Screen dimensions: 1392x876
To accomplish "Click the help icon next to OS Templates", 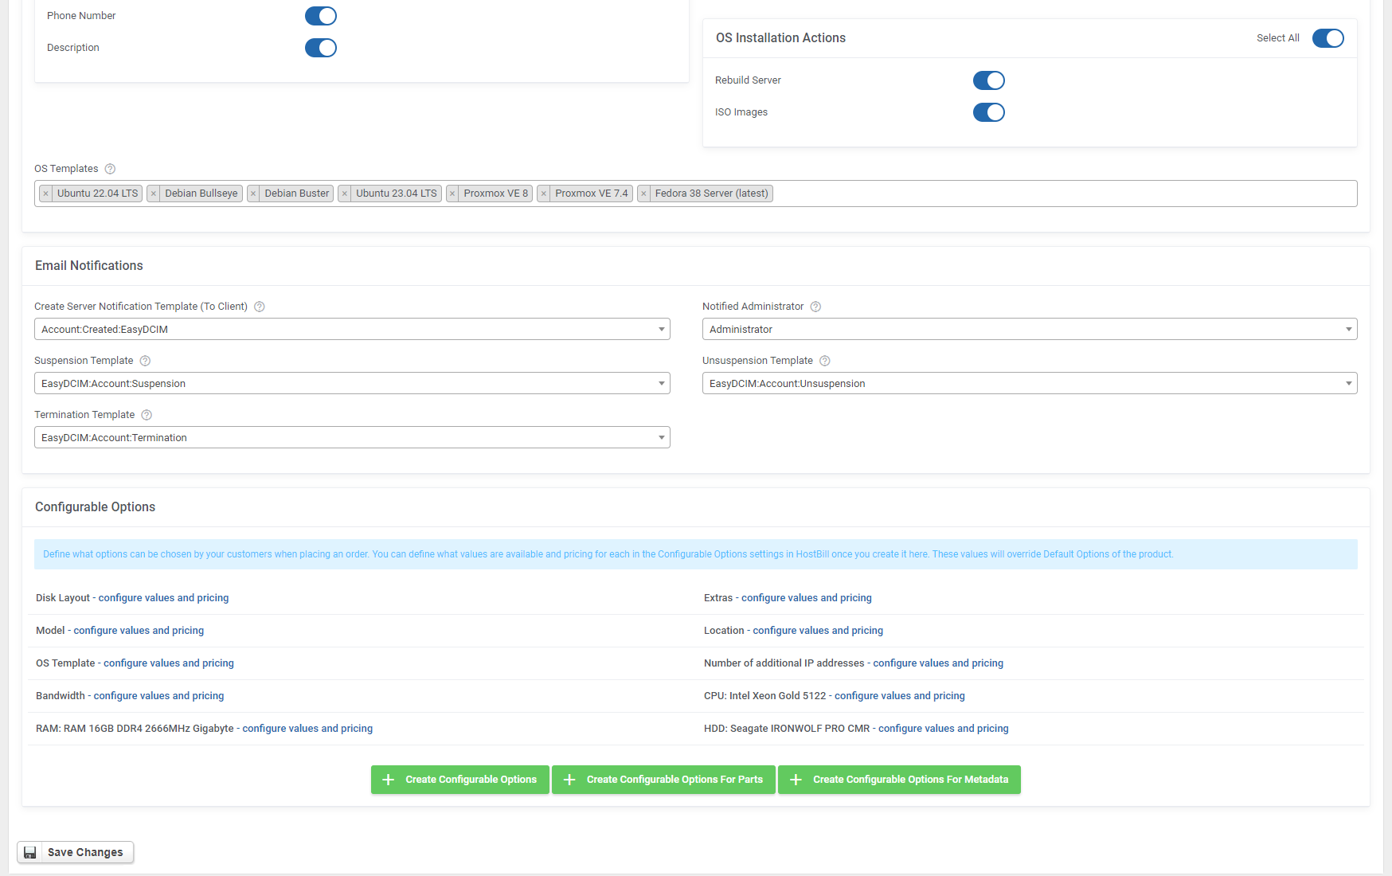I will (110, 169).
